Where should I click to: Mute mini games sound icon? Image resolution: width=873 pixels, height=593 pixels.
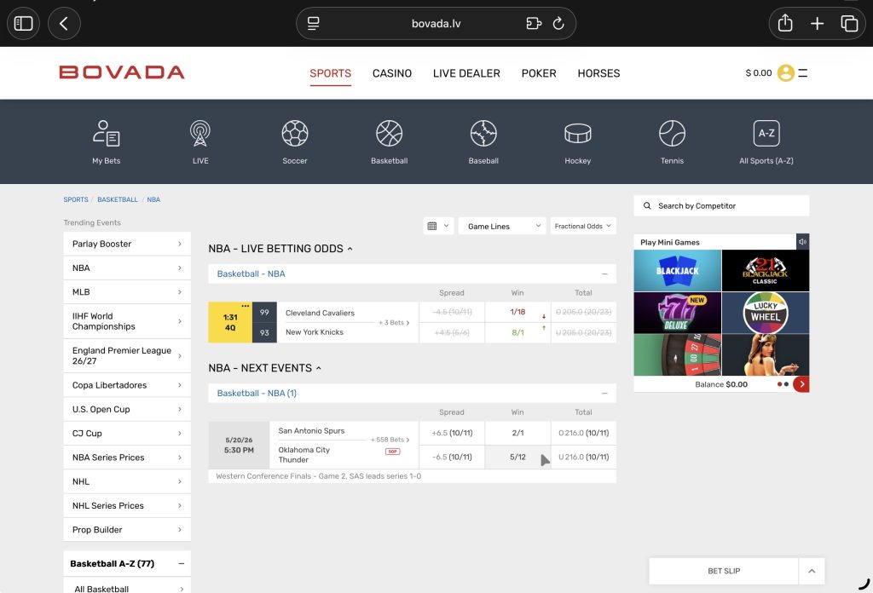802,241
